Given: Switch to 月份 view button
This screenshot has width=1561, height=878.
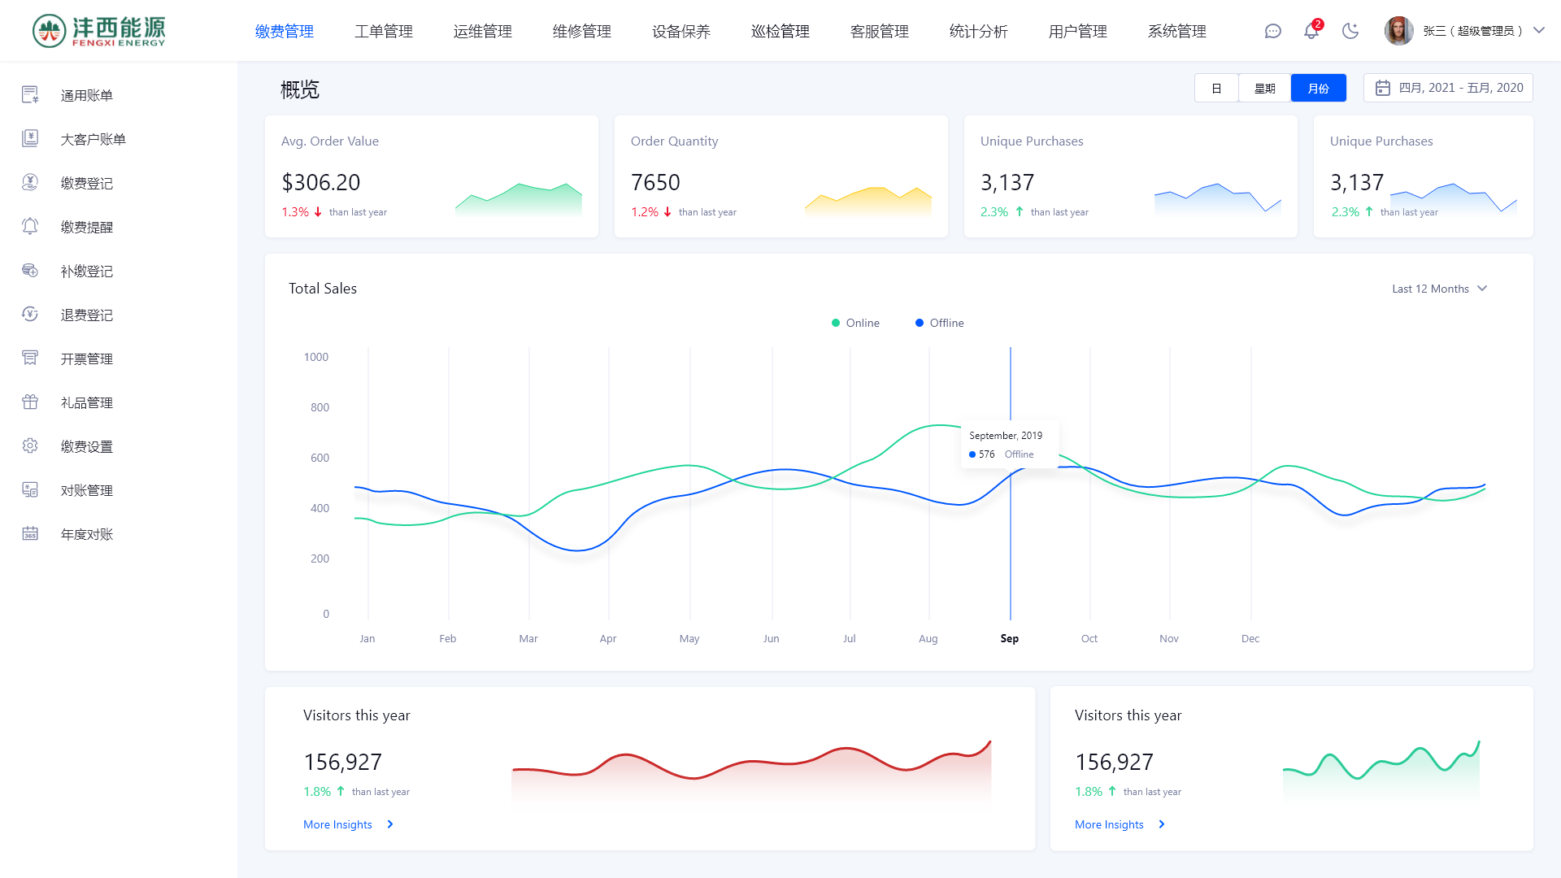Looking at the screenshot, I should tap(1318, 88).
